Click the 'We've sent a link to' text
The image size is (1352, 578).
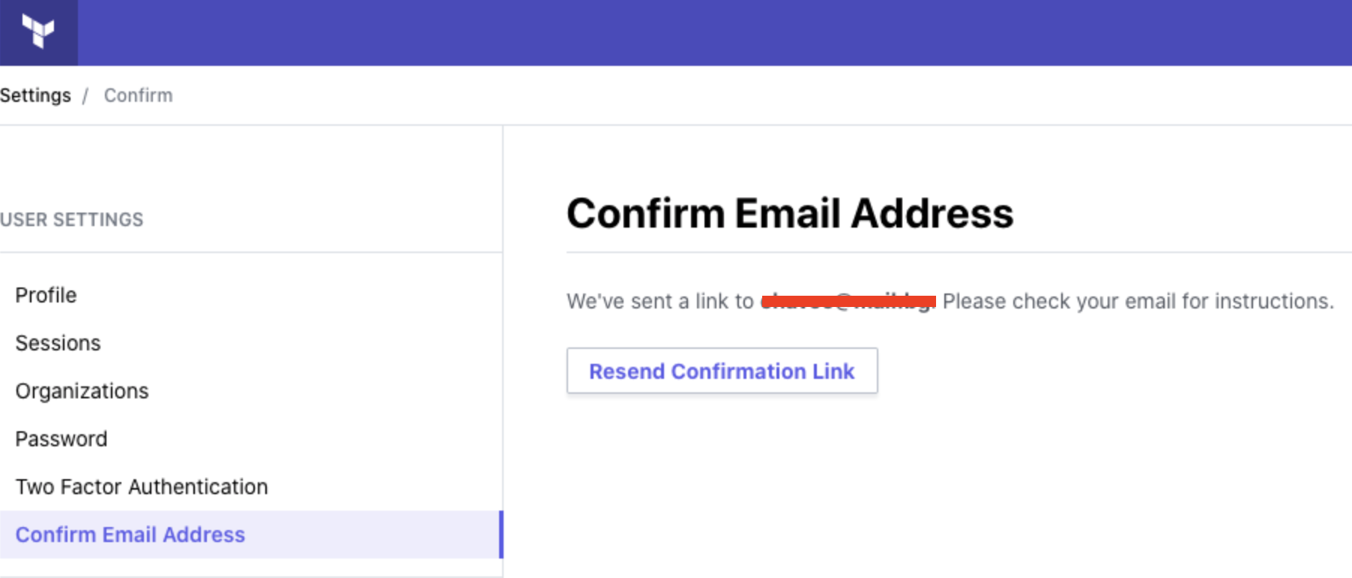coord(660,302)
